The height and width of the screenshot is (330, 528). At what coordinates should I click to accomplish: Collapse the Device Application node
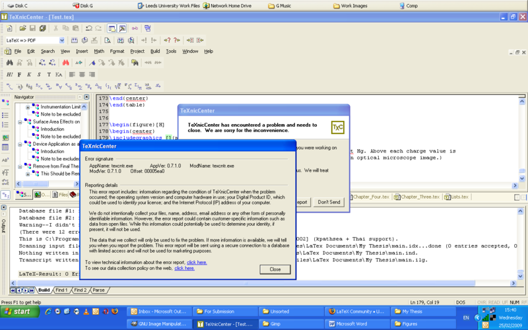click(x=20, y=144)
